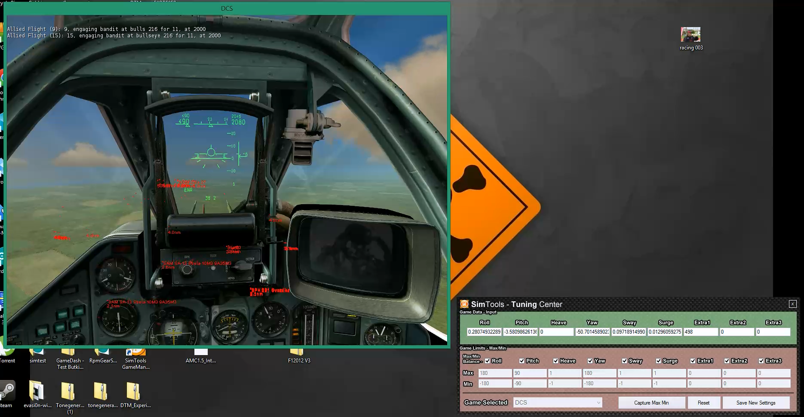
Task: Toggle the Extra3 balance checkbox
Action: 761,361
